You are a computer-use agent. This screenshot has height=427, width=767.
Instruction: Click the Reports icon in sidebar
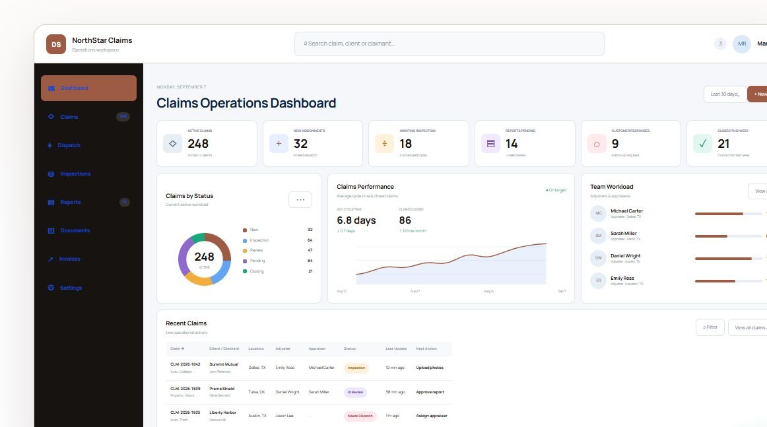(x=51, y=203)
